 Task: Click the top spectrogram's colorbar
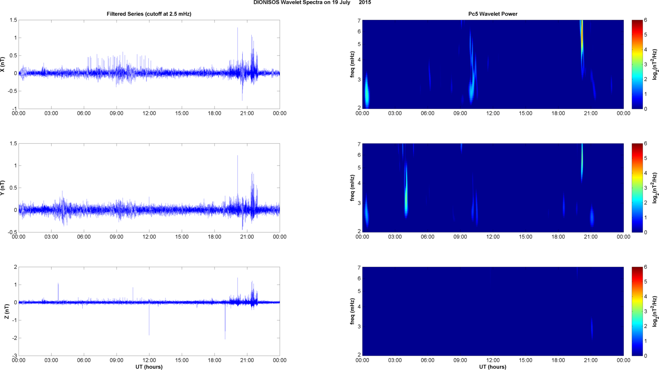[637, 65]
